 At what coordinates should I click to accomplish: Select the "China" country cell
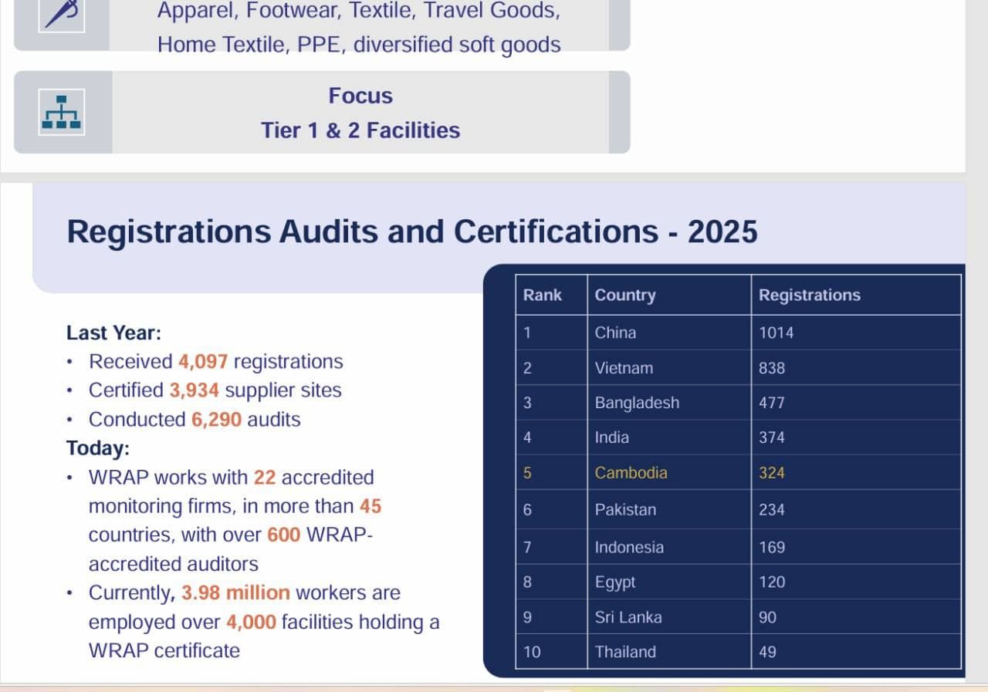click(x=616, y=333)
